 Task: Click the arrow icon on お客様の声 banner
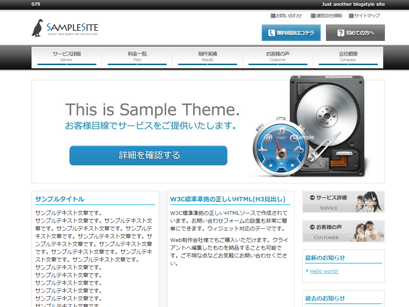pyautogui.click(x=312, y=227)
